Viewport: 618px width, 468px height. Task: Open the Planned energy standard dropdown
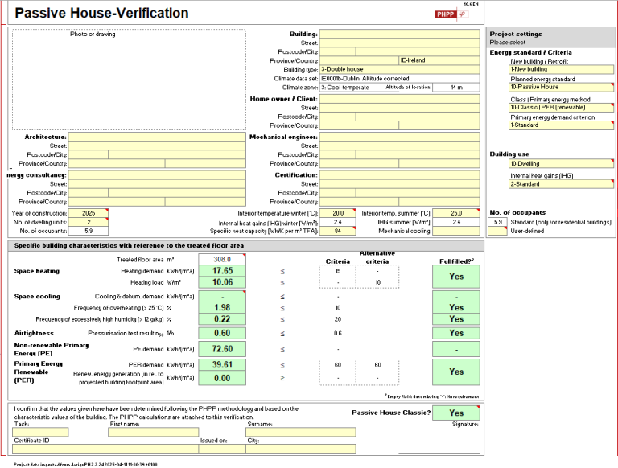click(561, 88)
